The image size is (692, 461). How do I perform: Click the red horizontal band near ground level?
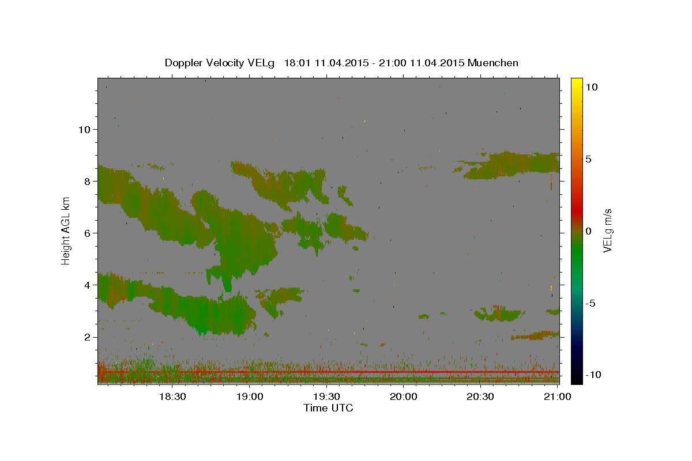pyautogui.click(x=328, y=372)
